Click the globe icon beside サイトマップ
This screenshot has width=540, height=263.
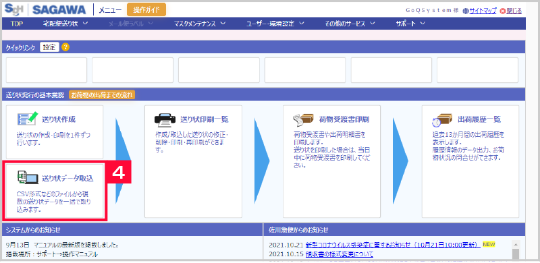pyautogui.click(x=466, y=11)
